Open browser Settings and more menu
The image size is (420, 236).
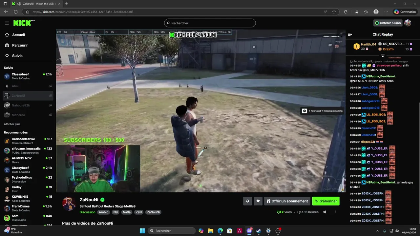tap(386, 12)
